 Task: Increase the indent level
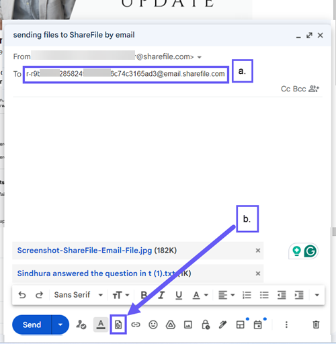tap(299, 295)
